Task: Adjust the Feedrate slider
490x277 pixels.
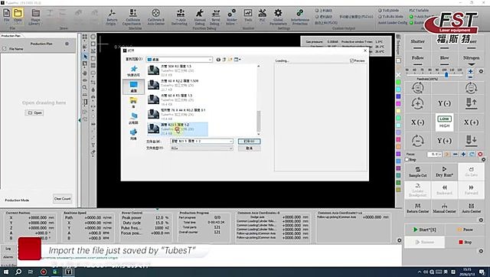Action: [446, 75]
